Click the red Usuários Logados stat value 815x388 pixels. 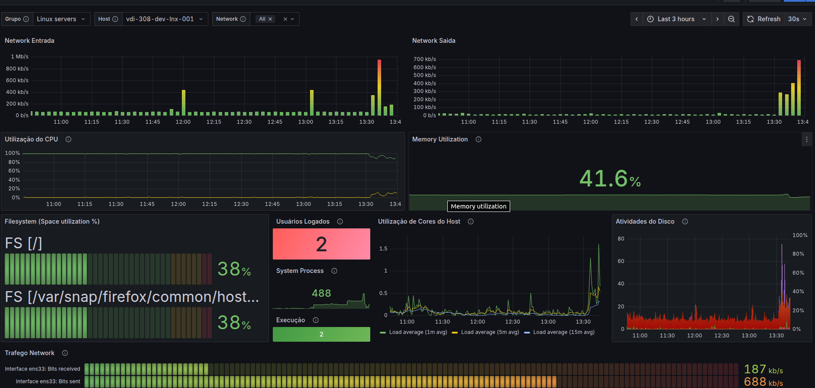tap(321, 244)
